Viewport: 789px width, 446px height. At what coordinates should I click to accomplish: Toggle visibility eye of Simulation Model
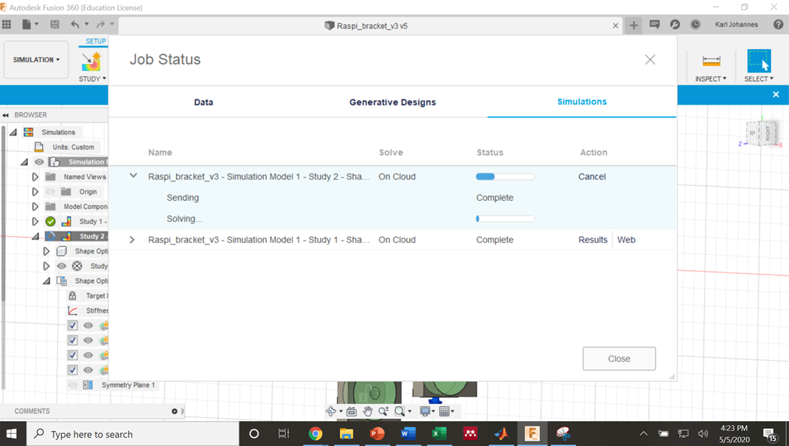(39, 162)
